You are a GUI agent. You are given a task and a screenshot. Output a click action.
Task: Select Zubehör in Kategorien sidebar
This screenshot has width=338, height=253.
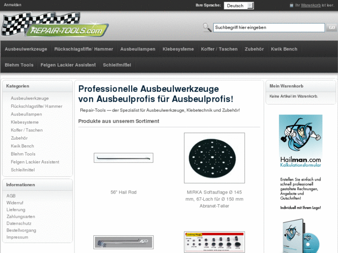(x=19, y=138)
